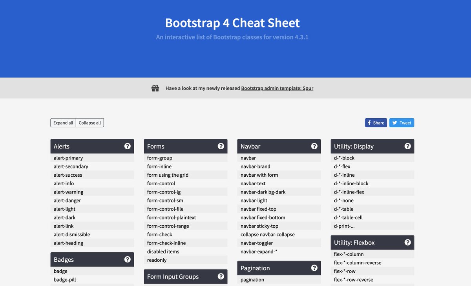Select alert-primary in Alerts list
Viewport: 471px width, 286px height.
[92, 158]
